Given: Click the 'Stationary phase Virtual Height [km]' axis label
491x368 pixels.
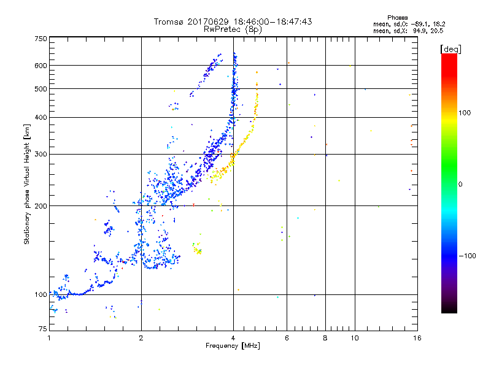Looking at the screenshot, I should (27, 184).
